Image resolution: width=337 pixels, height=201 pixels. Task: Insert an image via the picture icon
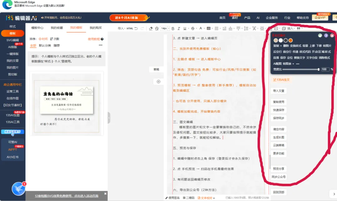[x=276, y=28]
